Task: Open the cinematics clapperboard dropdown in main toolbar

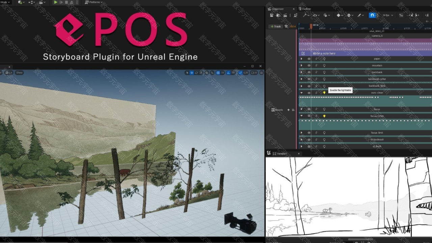Action: [x=42, y=2]
